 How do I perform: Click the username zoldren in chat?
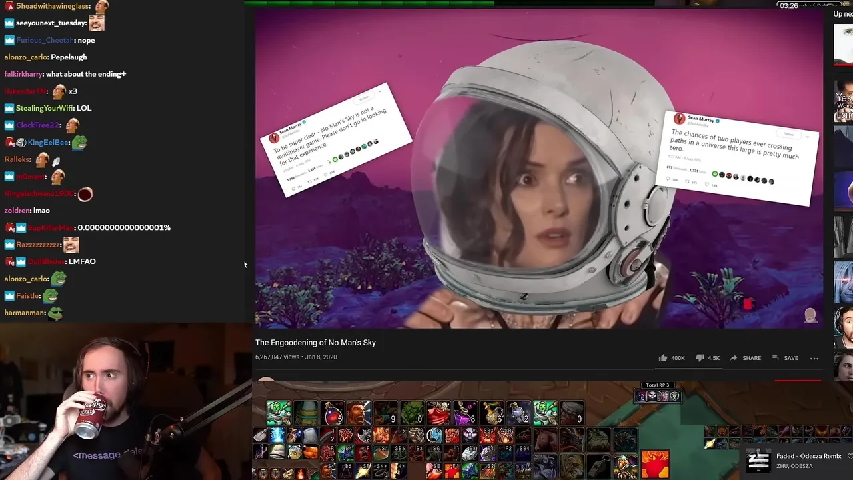coord(17,211)
